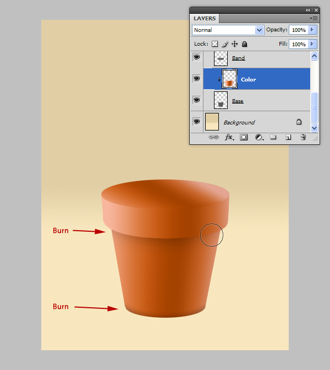This screenshot has height=370, width=330.
Task: Hide the Band layer
Action: 196,57
